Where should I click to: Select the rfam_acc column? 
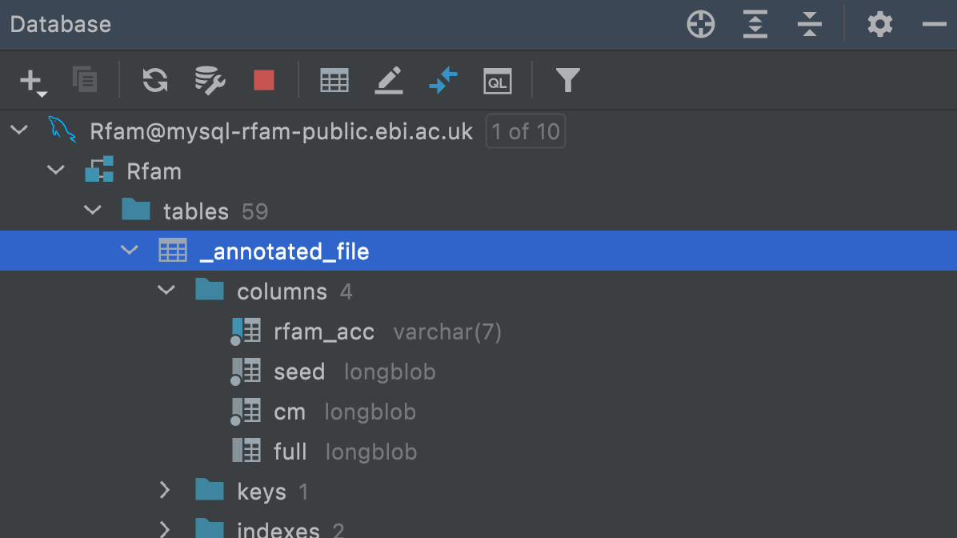pyautogui.click(x=323, y=331)
